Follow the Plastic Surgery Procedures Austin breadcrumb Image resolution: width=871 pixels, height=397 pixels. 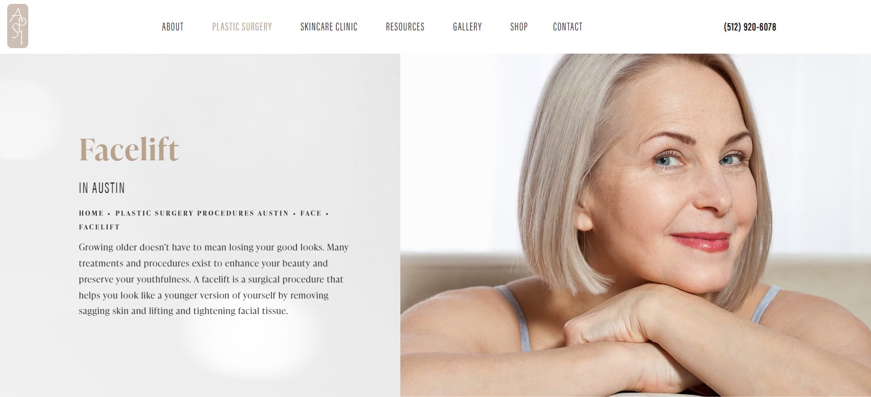coord(202,213)
